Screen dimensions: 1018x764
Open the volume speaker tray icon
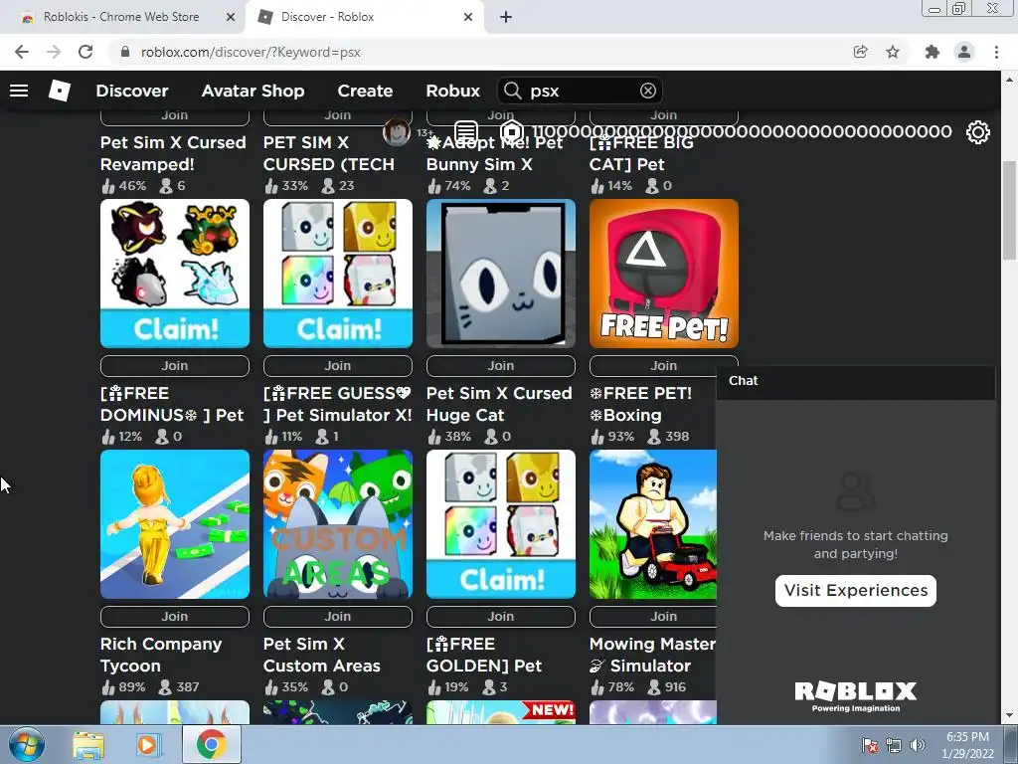918,745
